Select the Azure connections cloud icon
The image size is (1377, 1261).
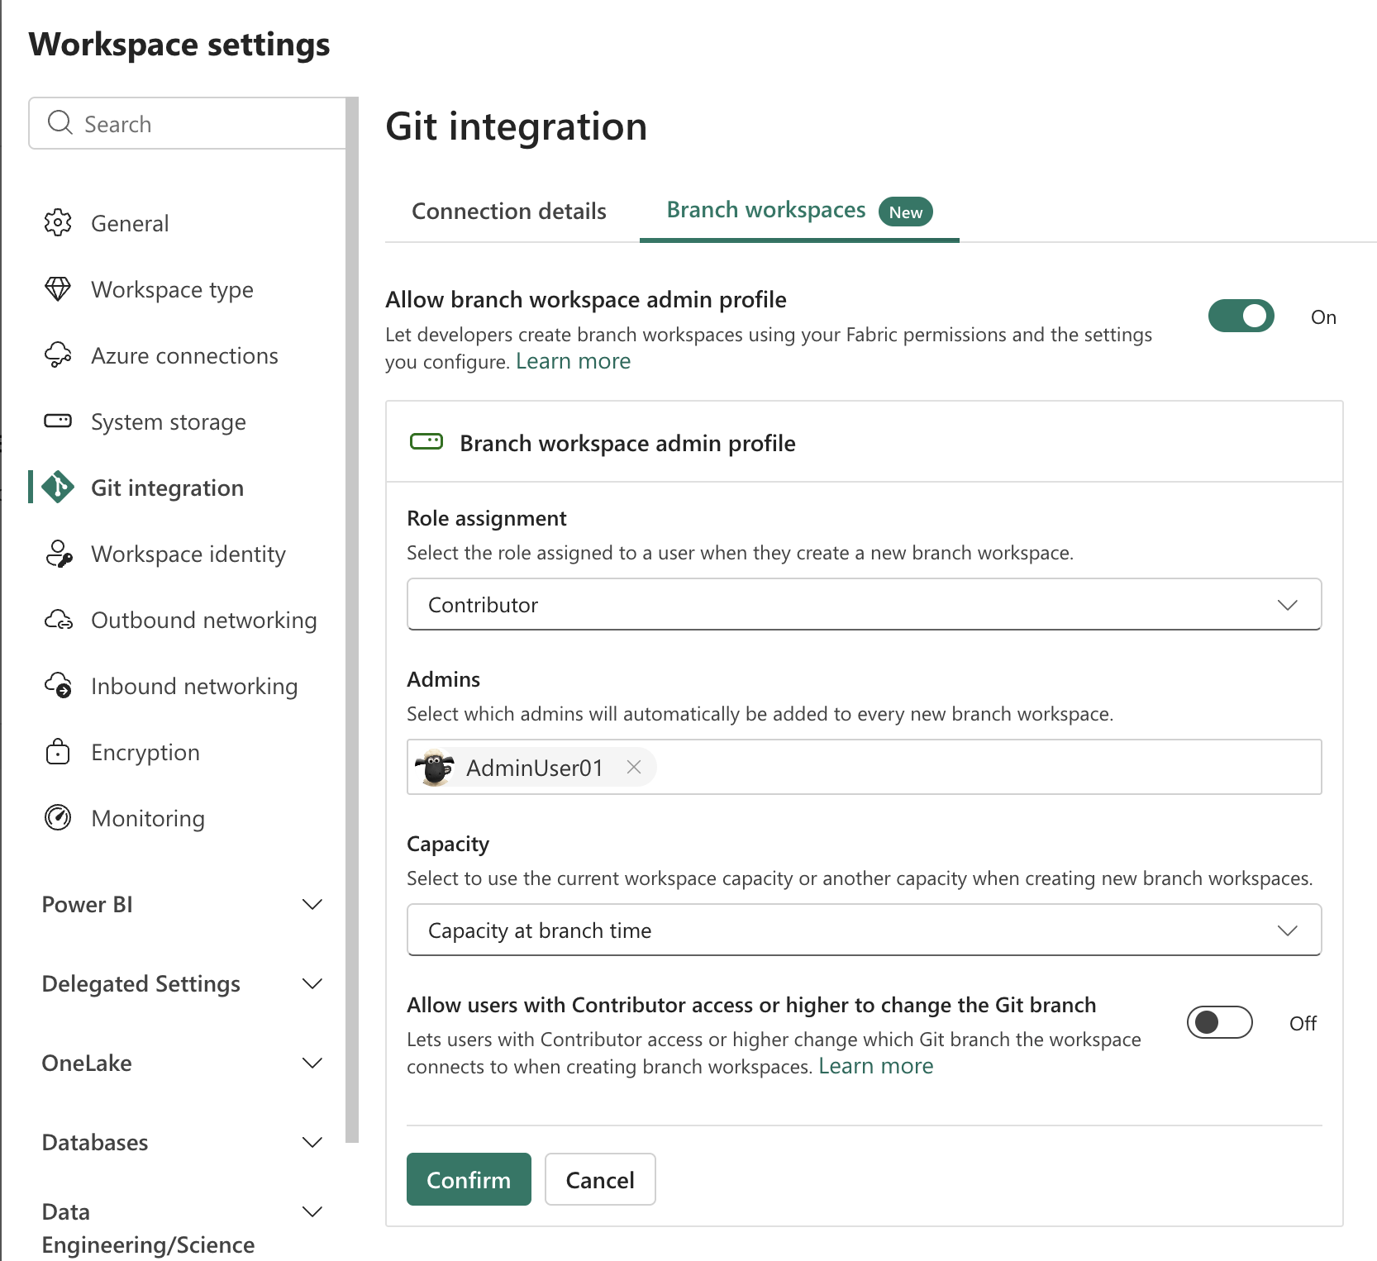[x=58, y=355]
